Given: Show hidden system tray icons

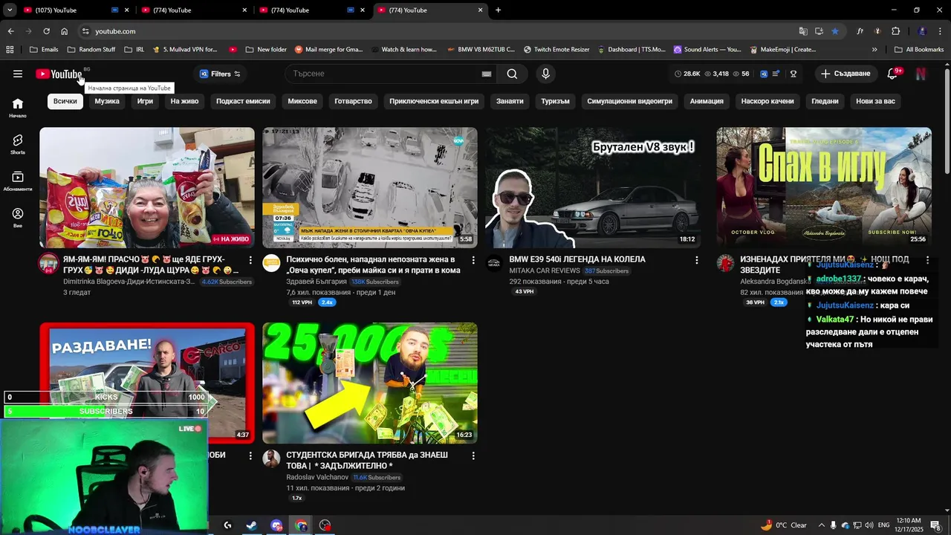Looking at the screenshot, I should [821, 525].
